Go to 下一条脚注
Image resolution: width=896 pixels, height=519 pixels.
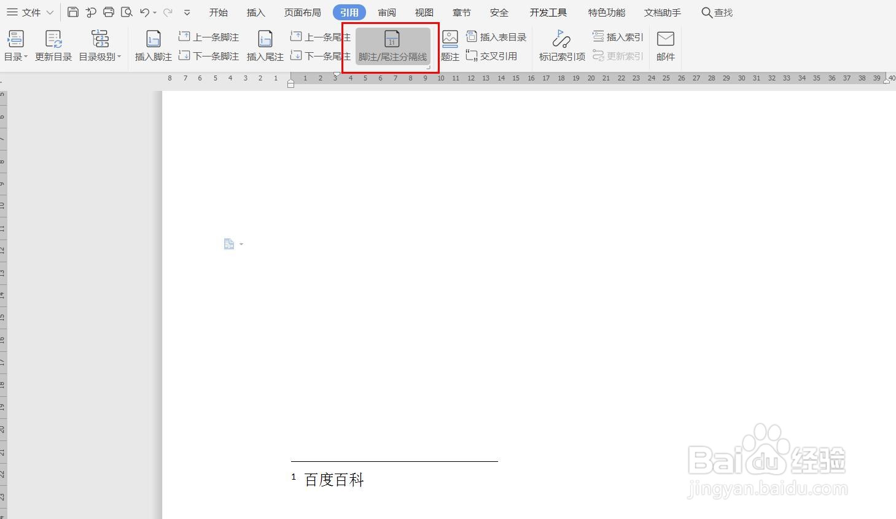pyautogui.click(x=209, y=56)
